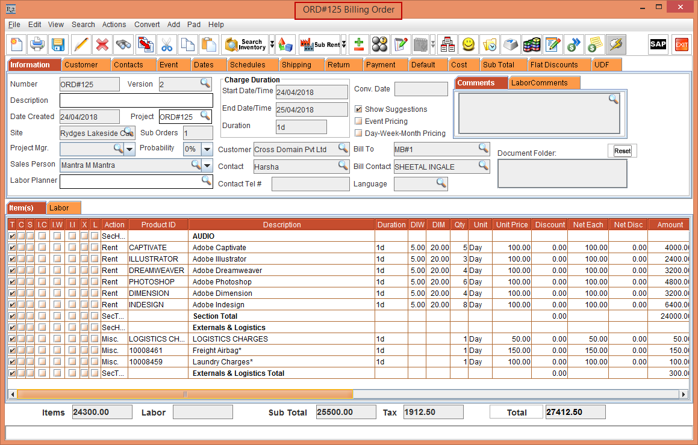Image resolution: width=698 pixels, height=445 pixels.
Task: Toggle the Show Suggestions checkbox
Action: pos(359,109)
